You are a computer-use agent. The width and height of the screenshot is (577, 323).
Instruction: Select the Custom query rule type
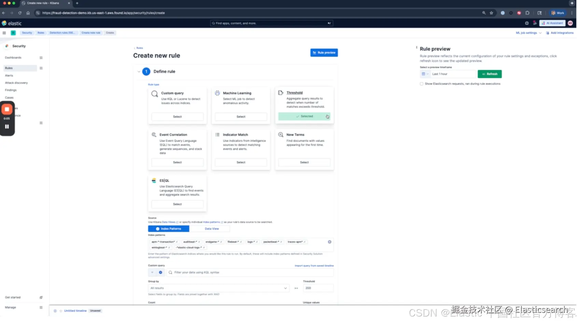(178, 117)
